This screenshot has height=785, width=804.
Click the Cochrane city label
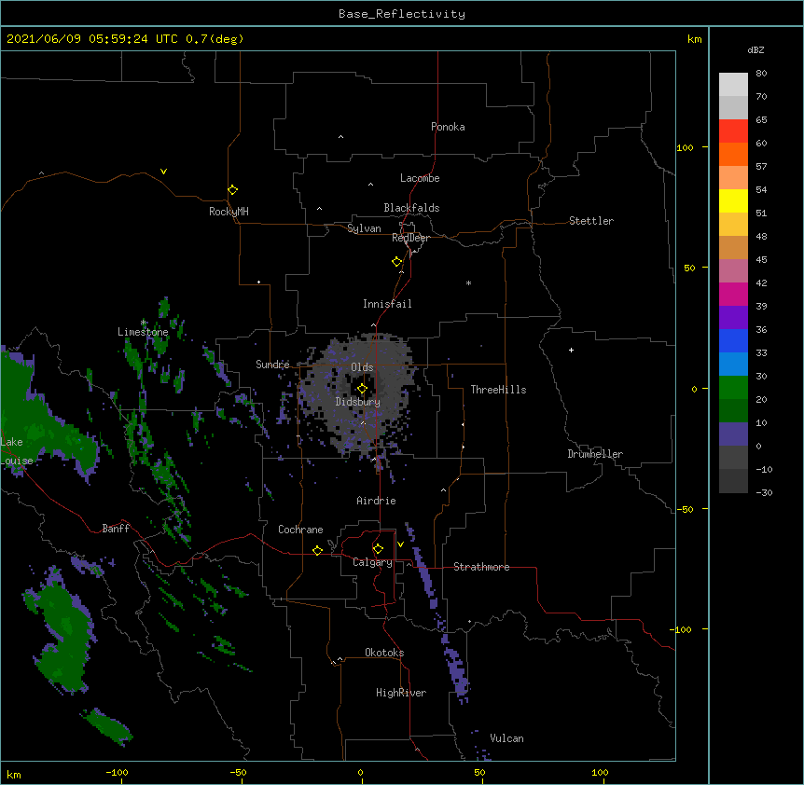(x=300, y=530)
